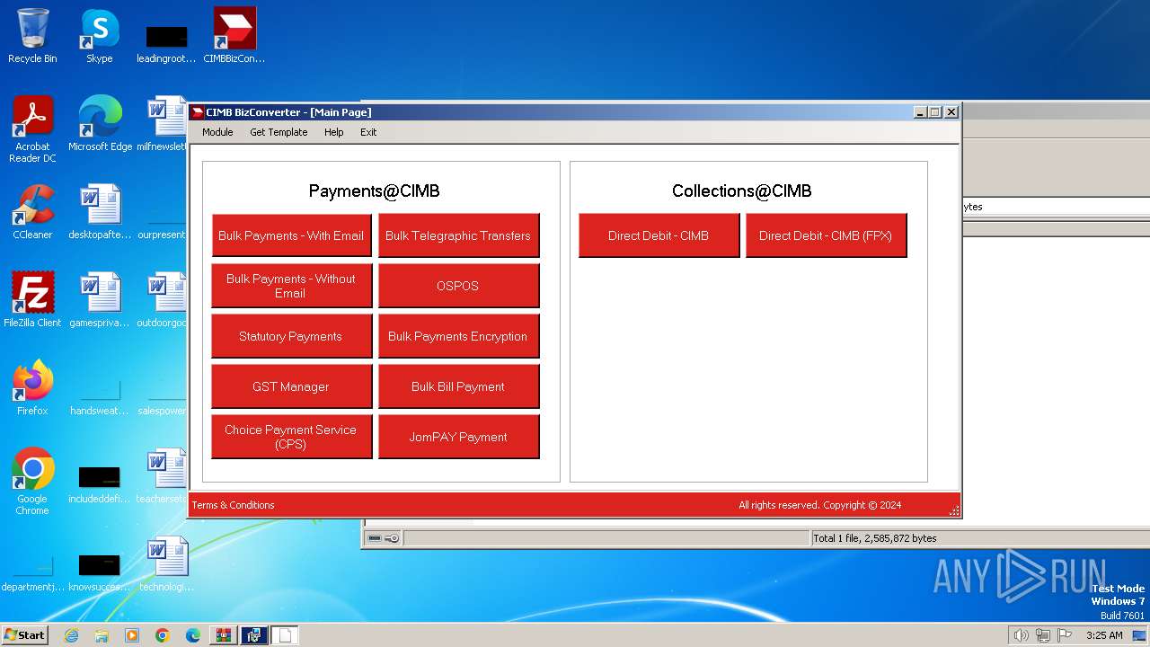
Task: Click the 3:25 AM system clock
Action: point(1104,635)
